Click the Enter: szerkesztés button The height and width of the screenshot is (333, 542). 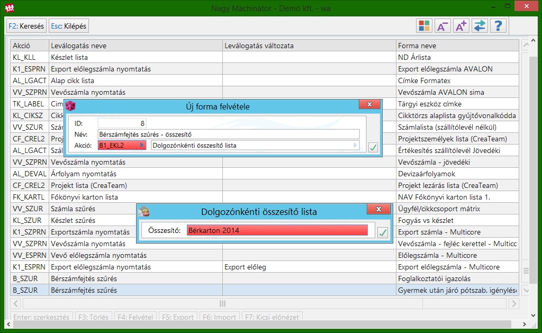[x=41, y=317]
